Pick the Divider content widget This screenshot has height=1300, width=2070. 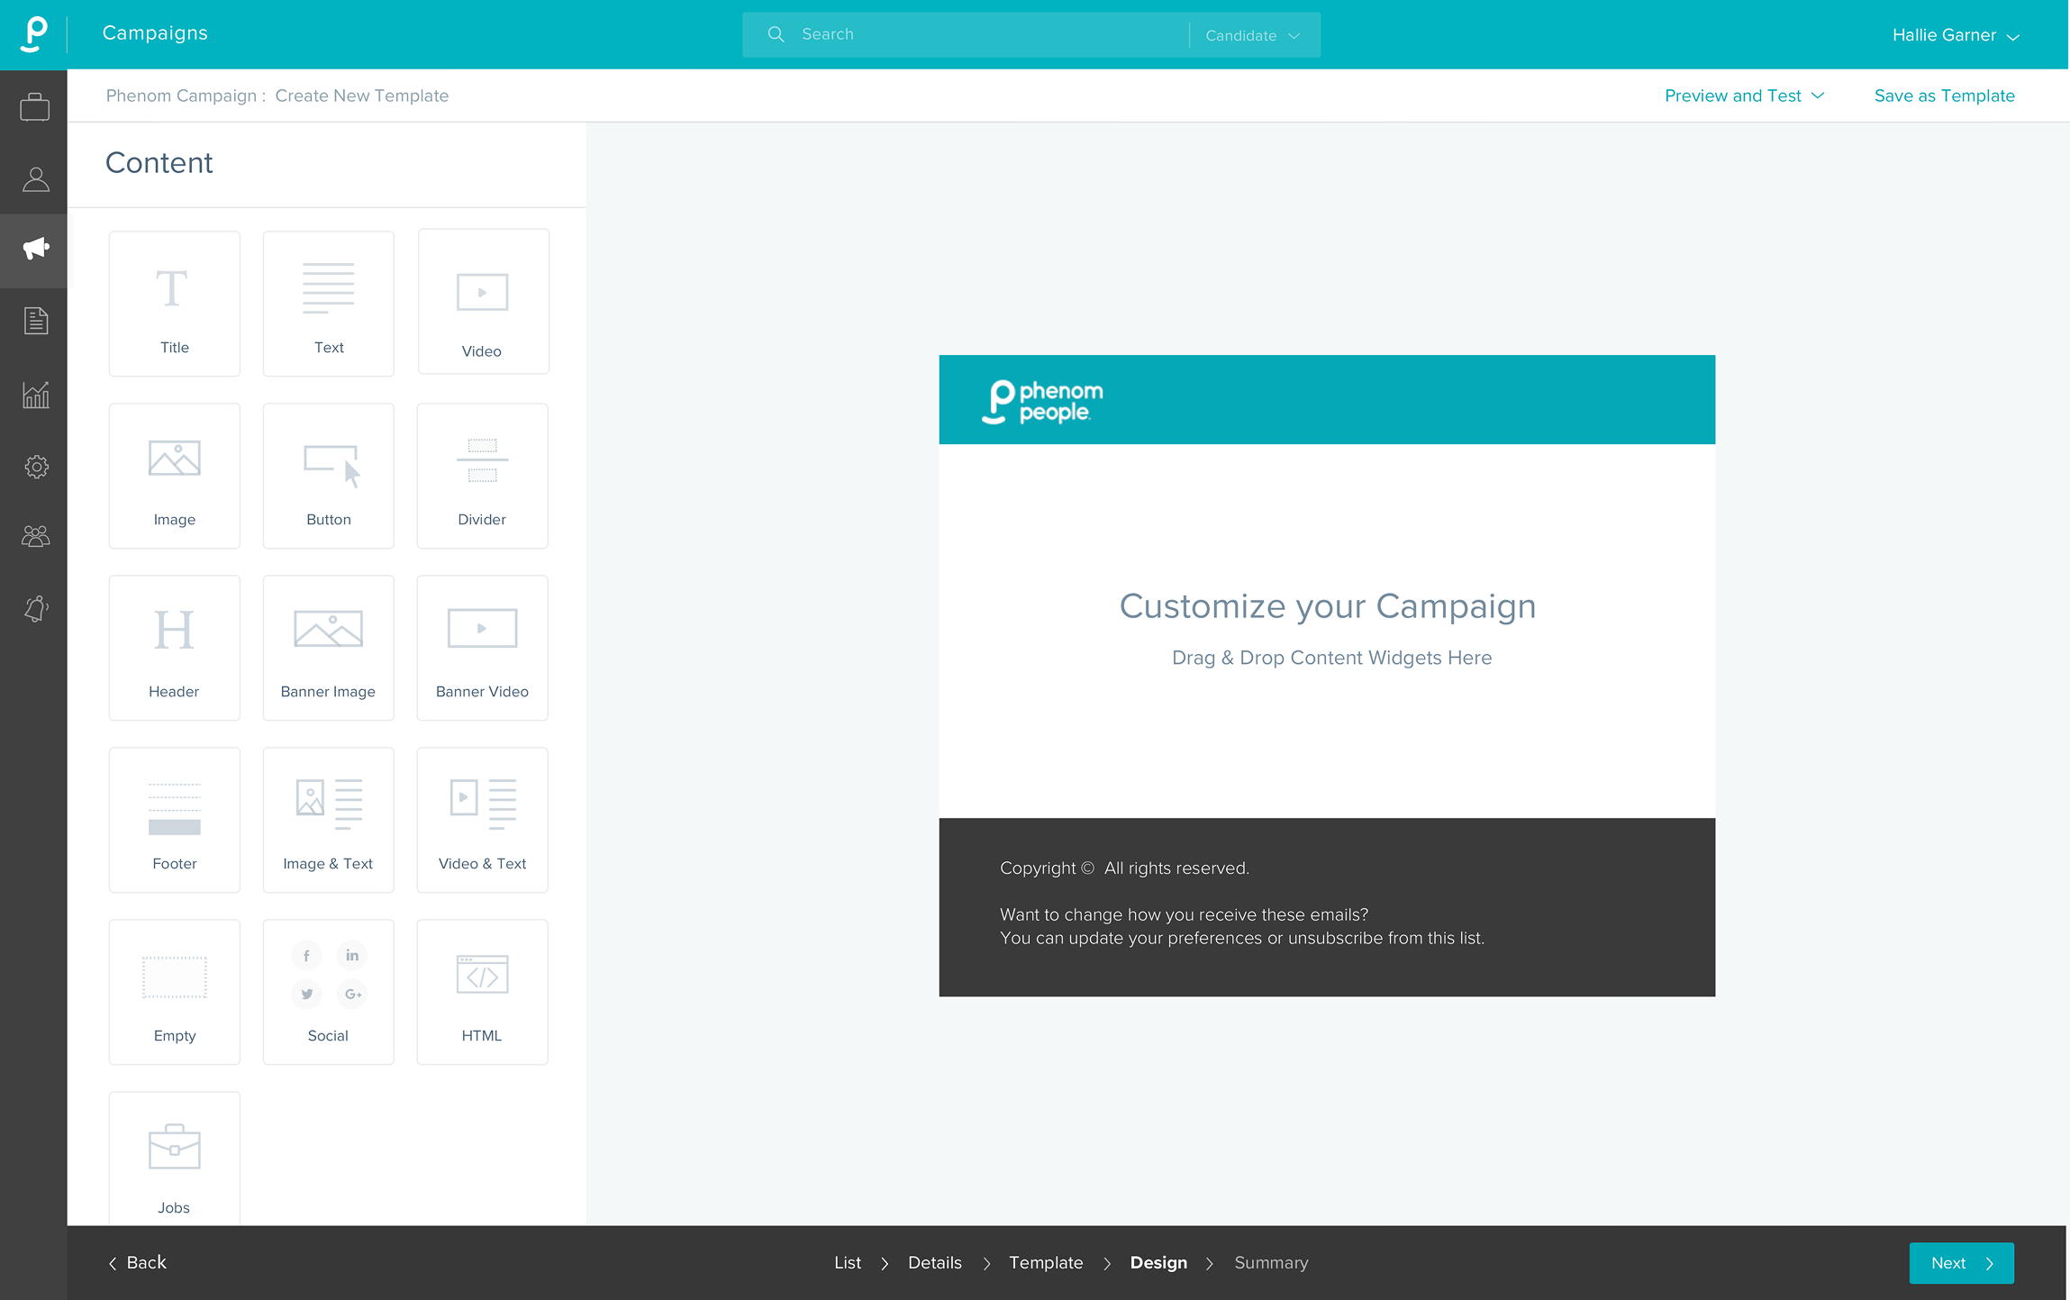[x=482, y=476]
